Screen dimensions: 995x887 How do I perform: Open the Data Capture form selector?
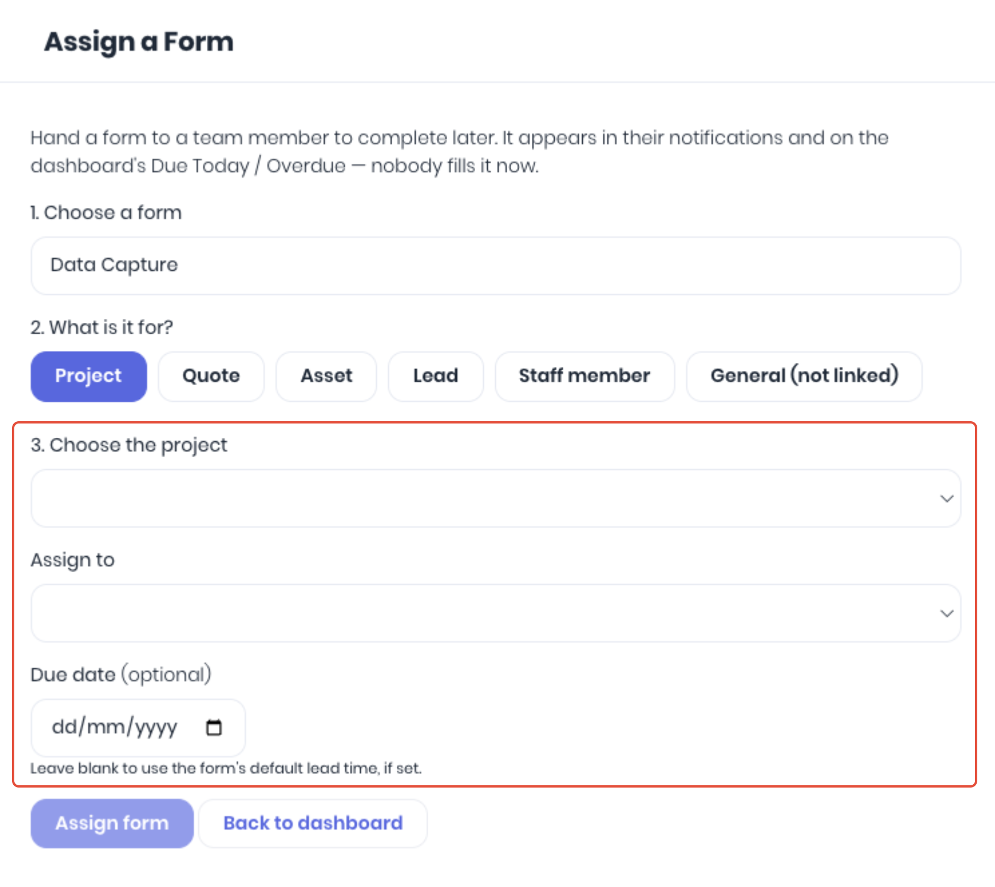[496, 266]
